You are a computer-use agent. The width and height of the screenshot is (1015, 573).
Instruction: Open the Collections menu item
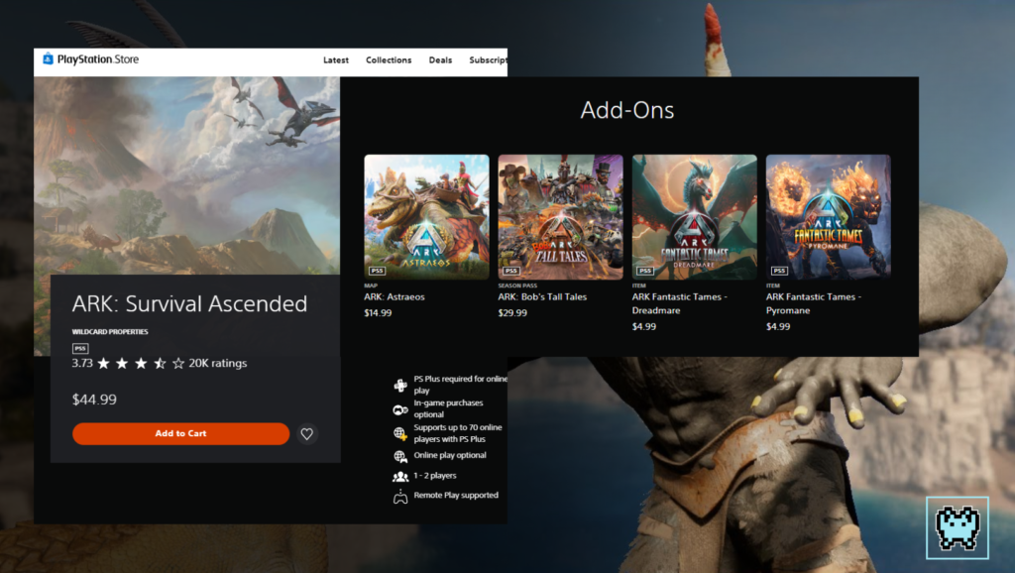click(x=389, y=60)
